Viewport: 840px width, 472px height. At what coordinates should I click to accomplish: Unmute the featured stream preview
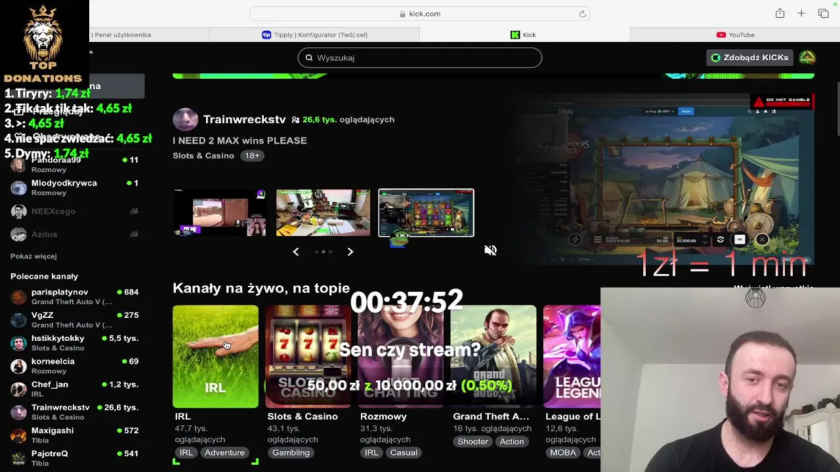point(490,250)
